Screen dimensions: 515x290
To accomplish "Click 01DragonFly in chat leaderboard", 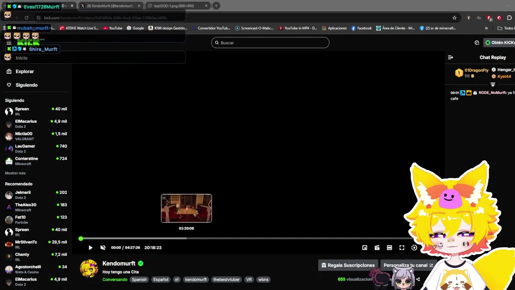I will point(476,70).
